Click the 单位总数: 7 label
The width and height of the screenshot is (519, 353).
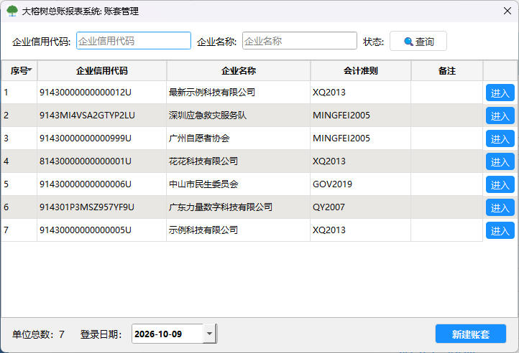(38, 334)
